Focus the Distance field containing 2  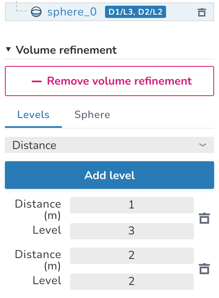(132, 255)
